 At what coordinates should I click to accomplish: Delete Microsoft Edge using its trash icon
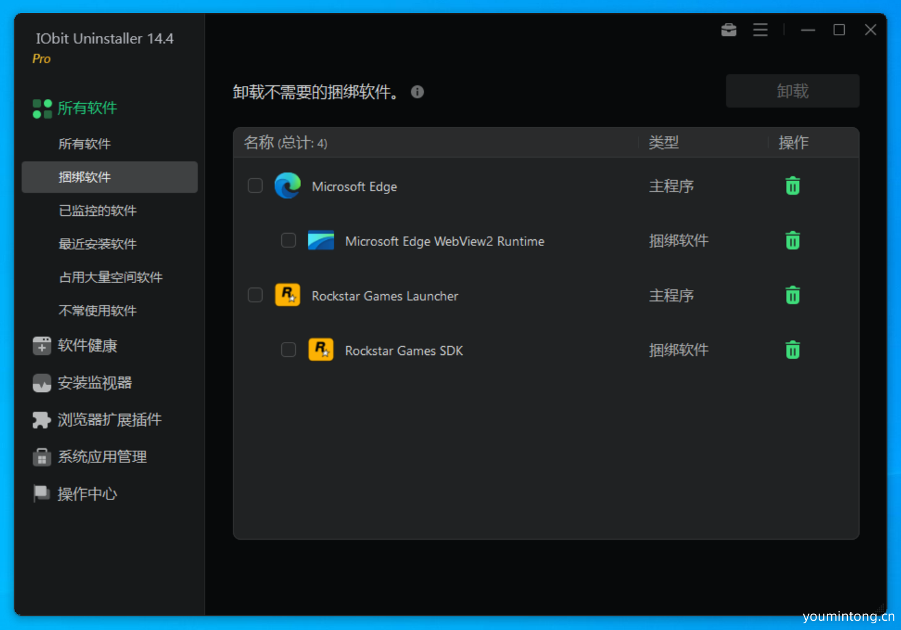point(793,186)
